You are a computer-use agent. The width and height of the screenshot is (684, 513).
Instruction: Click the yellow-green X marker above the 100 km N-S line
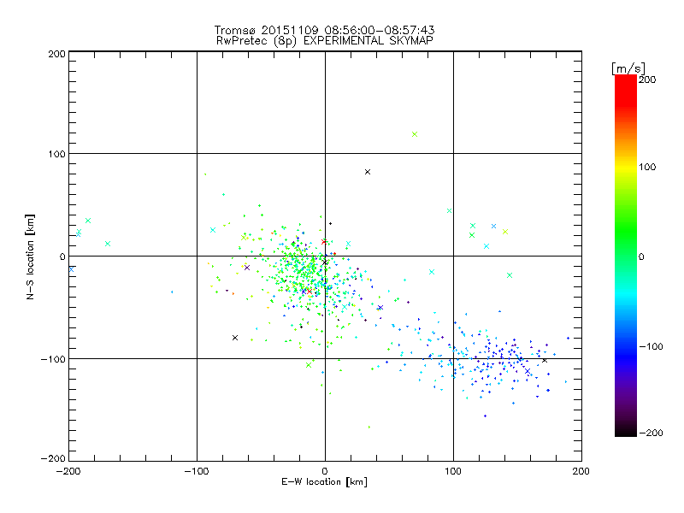pos(415,134)
